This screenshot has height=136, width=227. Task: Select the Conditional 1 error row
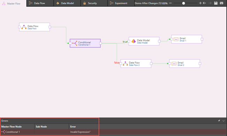113,132
